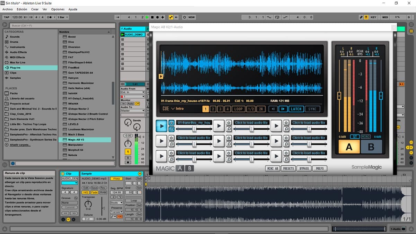Click the NEW scene capture button
Image resolution: width=416 pixels, height=234 pixels.
point(191,17)
